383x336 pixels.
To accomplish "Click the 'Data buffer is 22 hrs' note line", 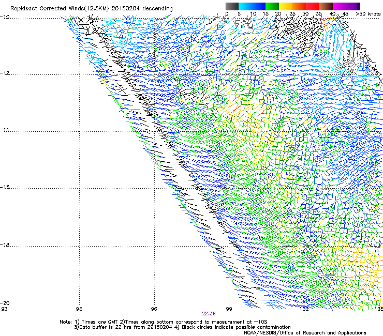I will click(182, 327).
